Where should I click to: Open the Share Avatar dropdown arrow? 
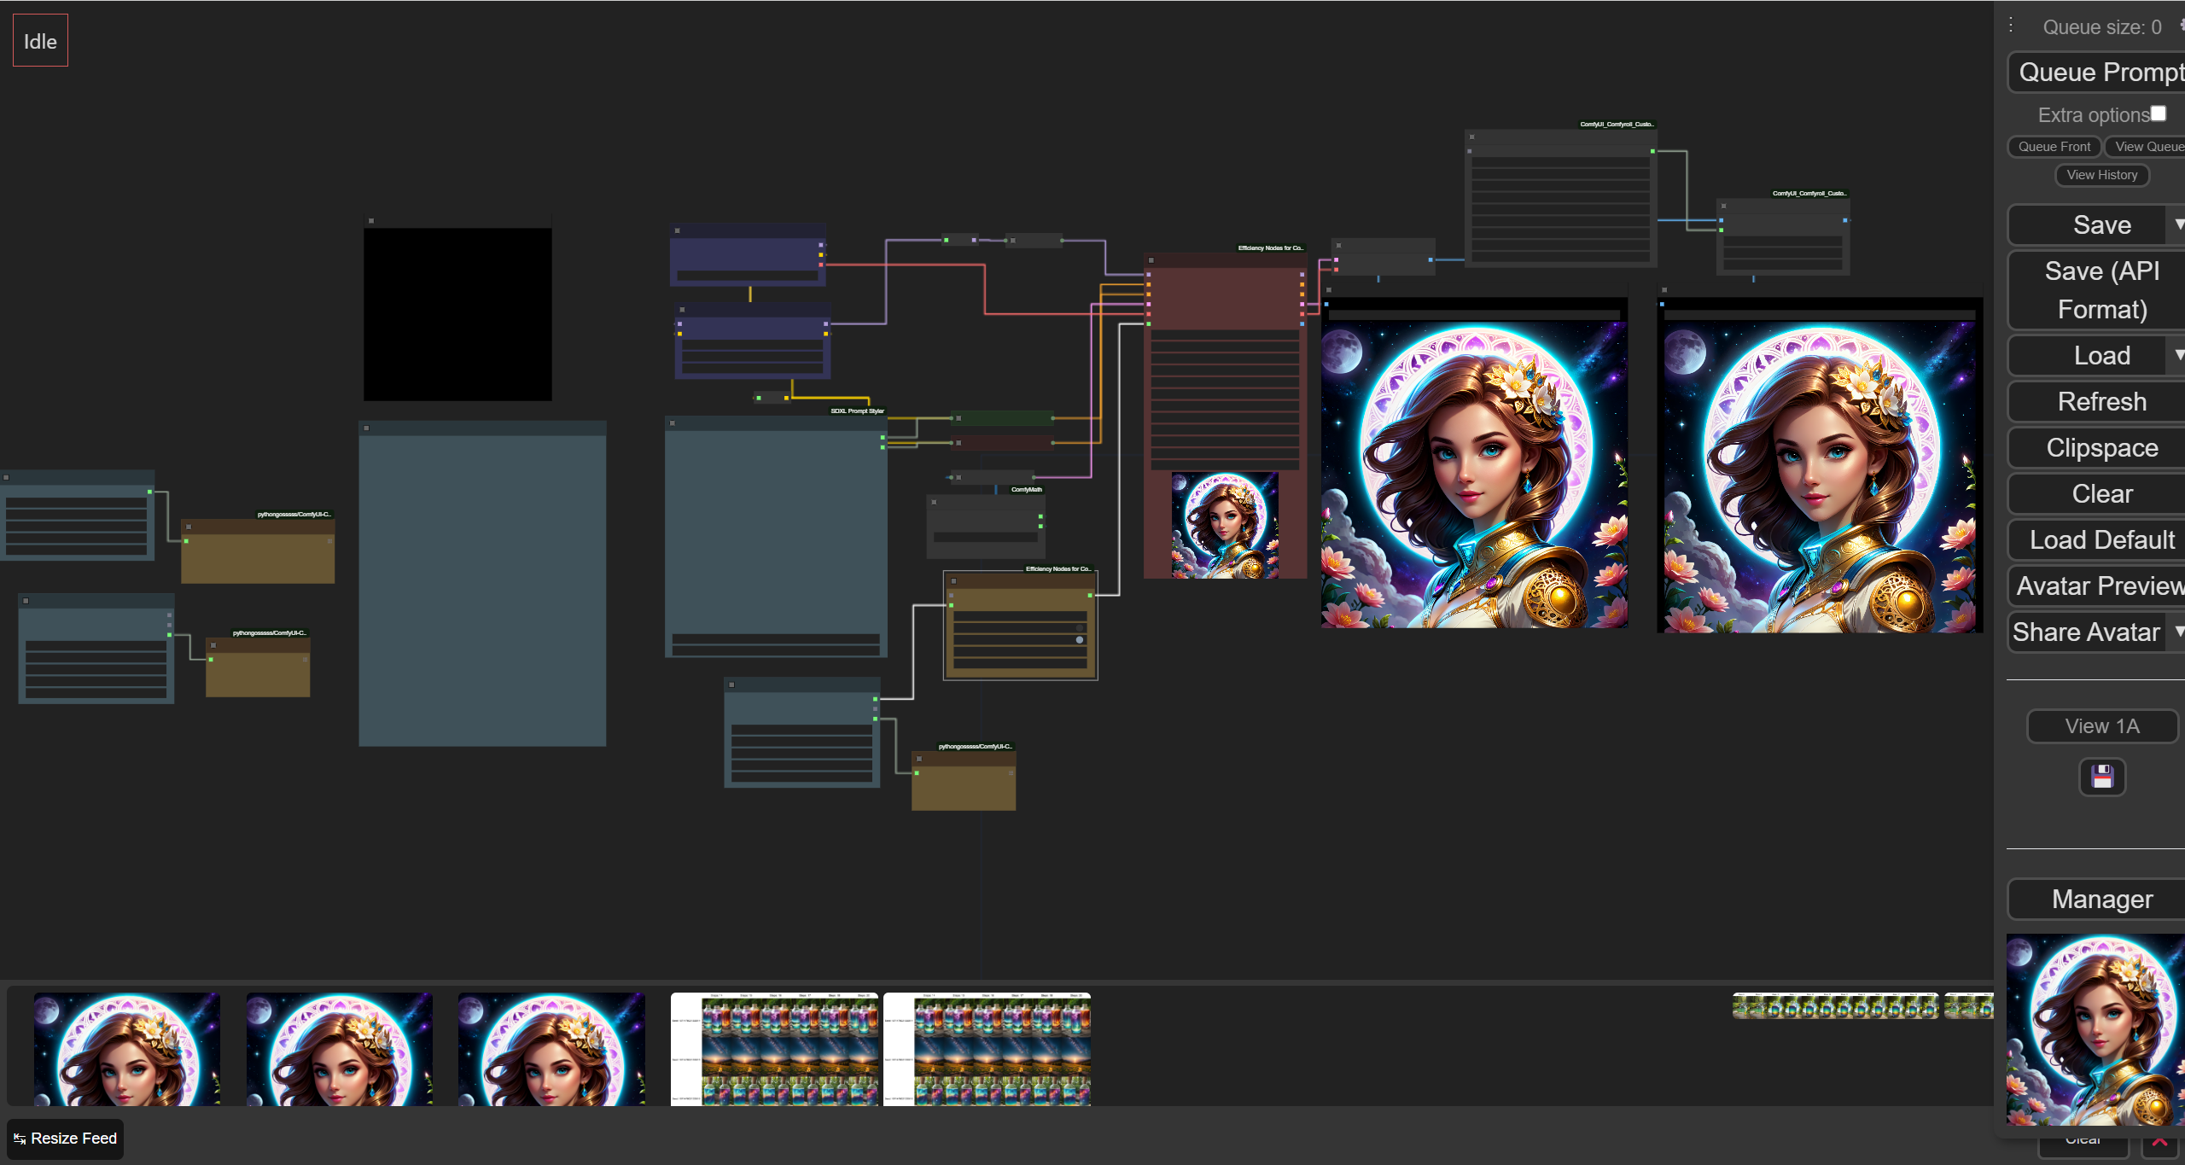pyautogui.click(x=2178, y=632)
